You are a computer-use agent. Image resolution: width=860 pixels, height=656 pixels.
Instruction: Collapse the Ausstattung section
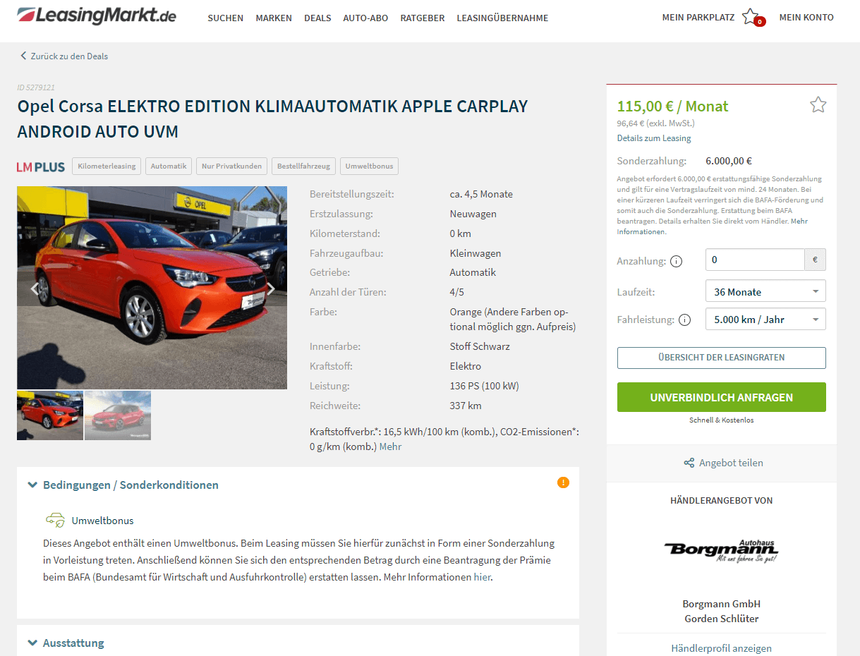(x=66, y=643)
